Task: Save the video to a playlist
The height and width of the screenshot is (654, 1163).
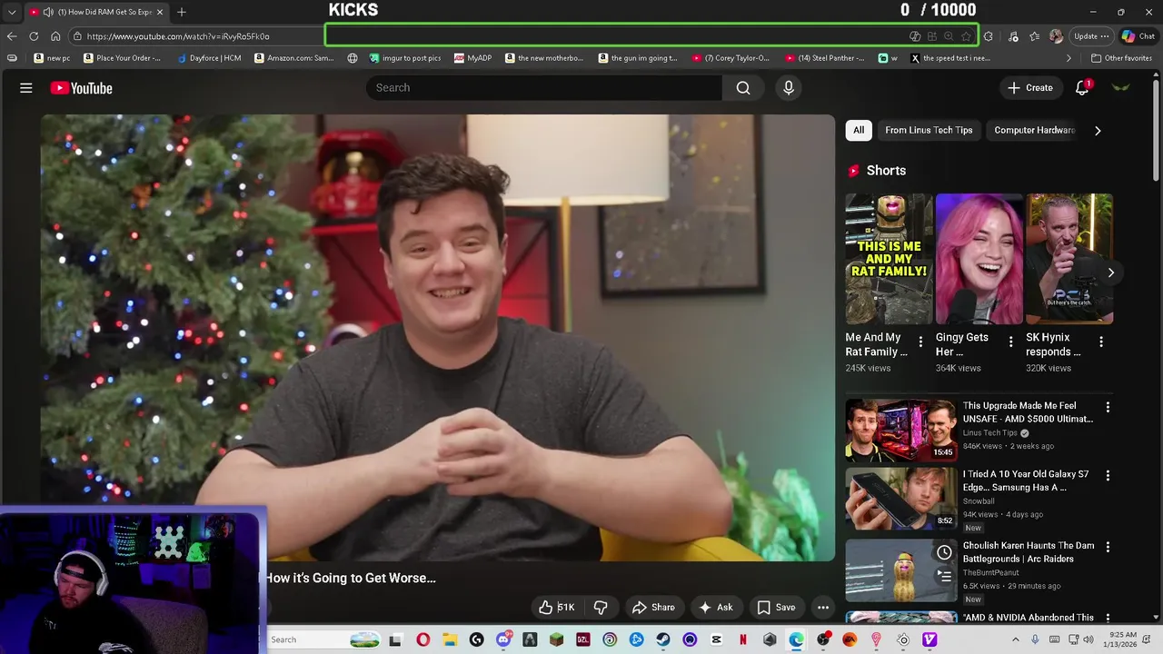Action: [x=776, y=608]
